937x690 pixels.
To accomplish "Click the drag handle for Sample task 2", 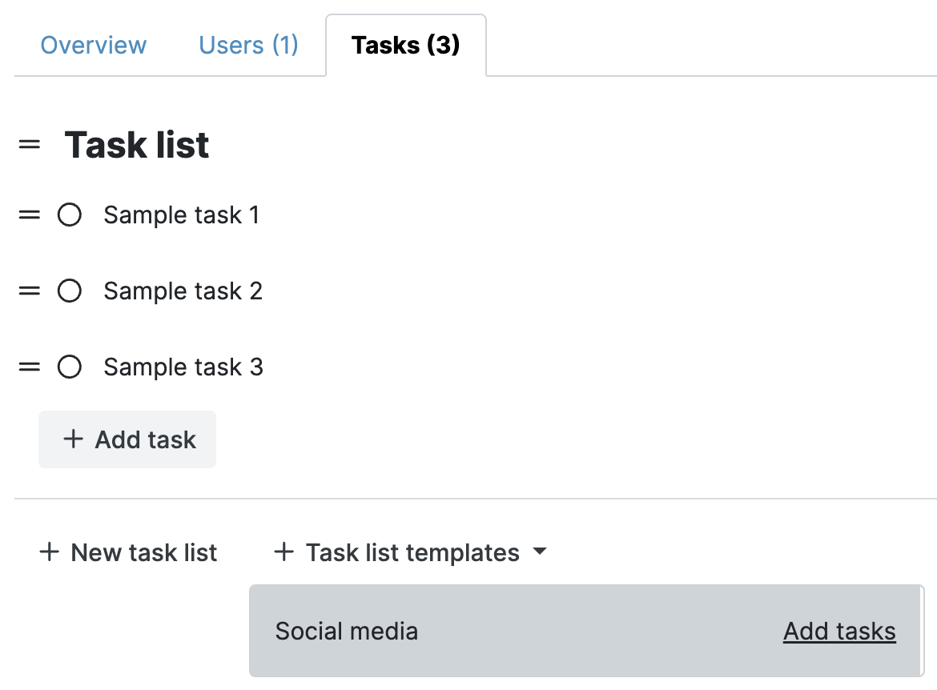I will pos(30,291).
